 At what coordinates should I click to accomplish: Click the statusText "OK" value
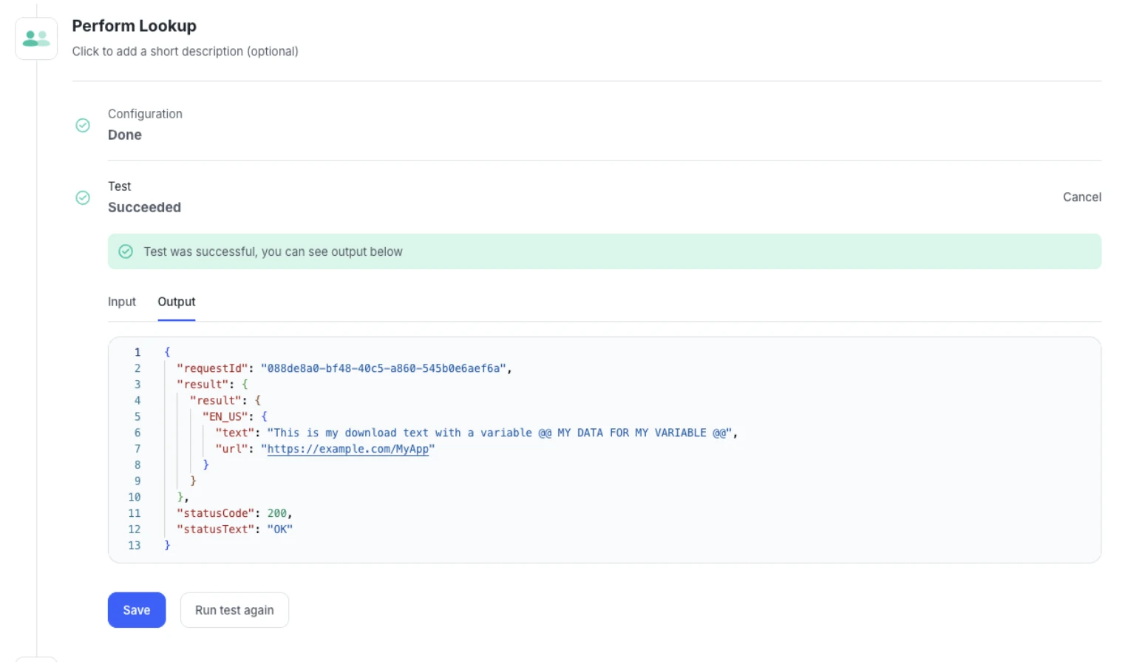pos(279,529)
